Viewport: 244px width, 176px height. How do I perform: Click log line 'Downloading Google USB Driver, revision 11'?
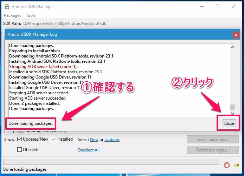tap(50, 77)
